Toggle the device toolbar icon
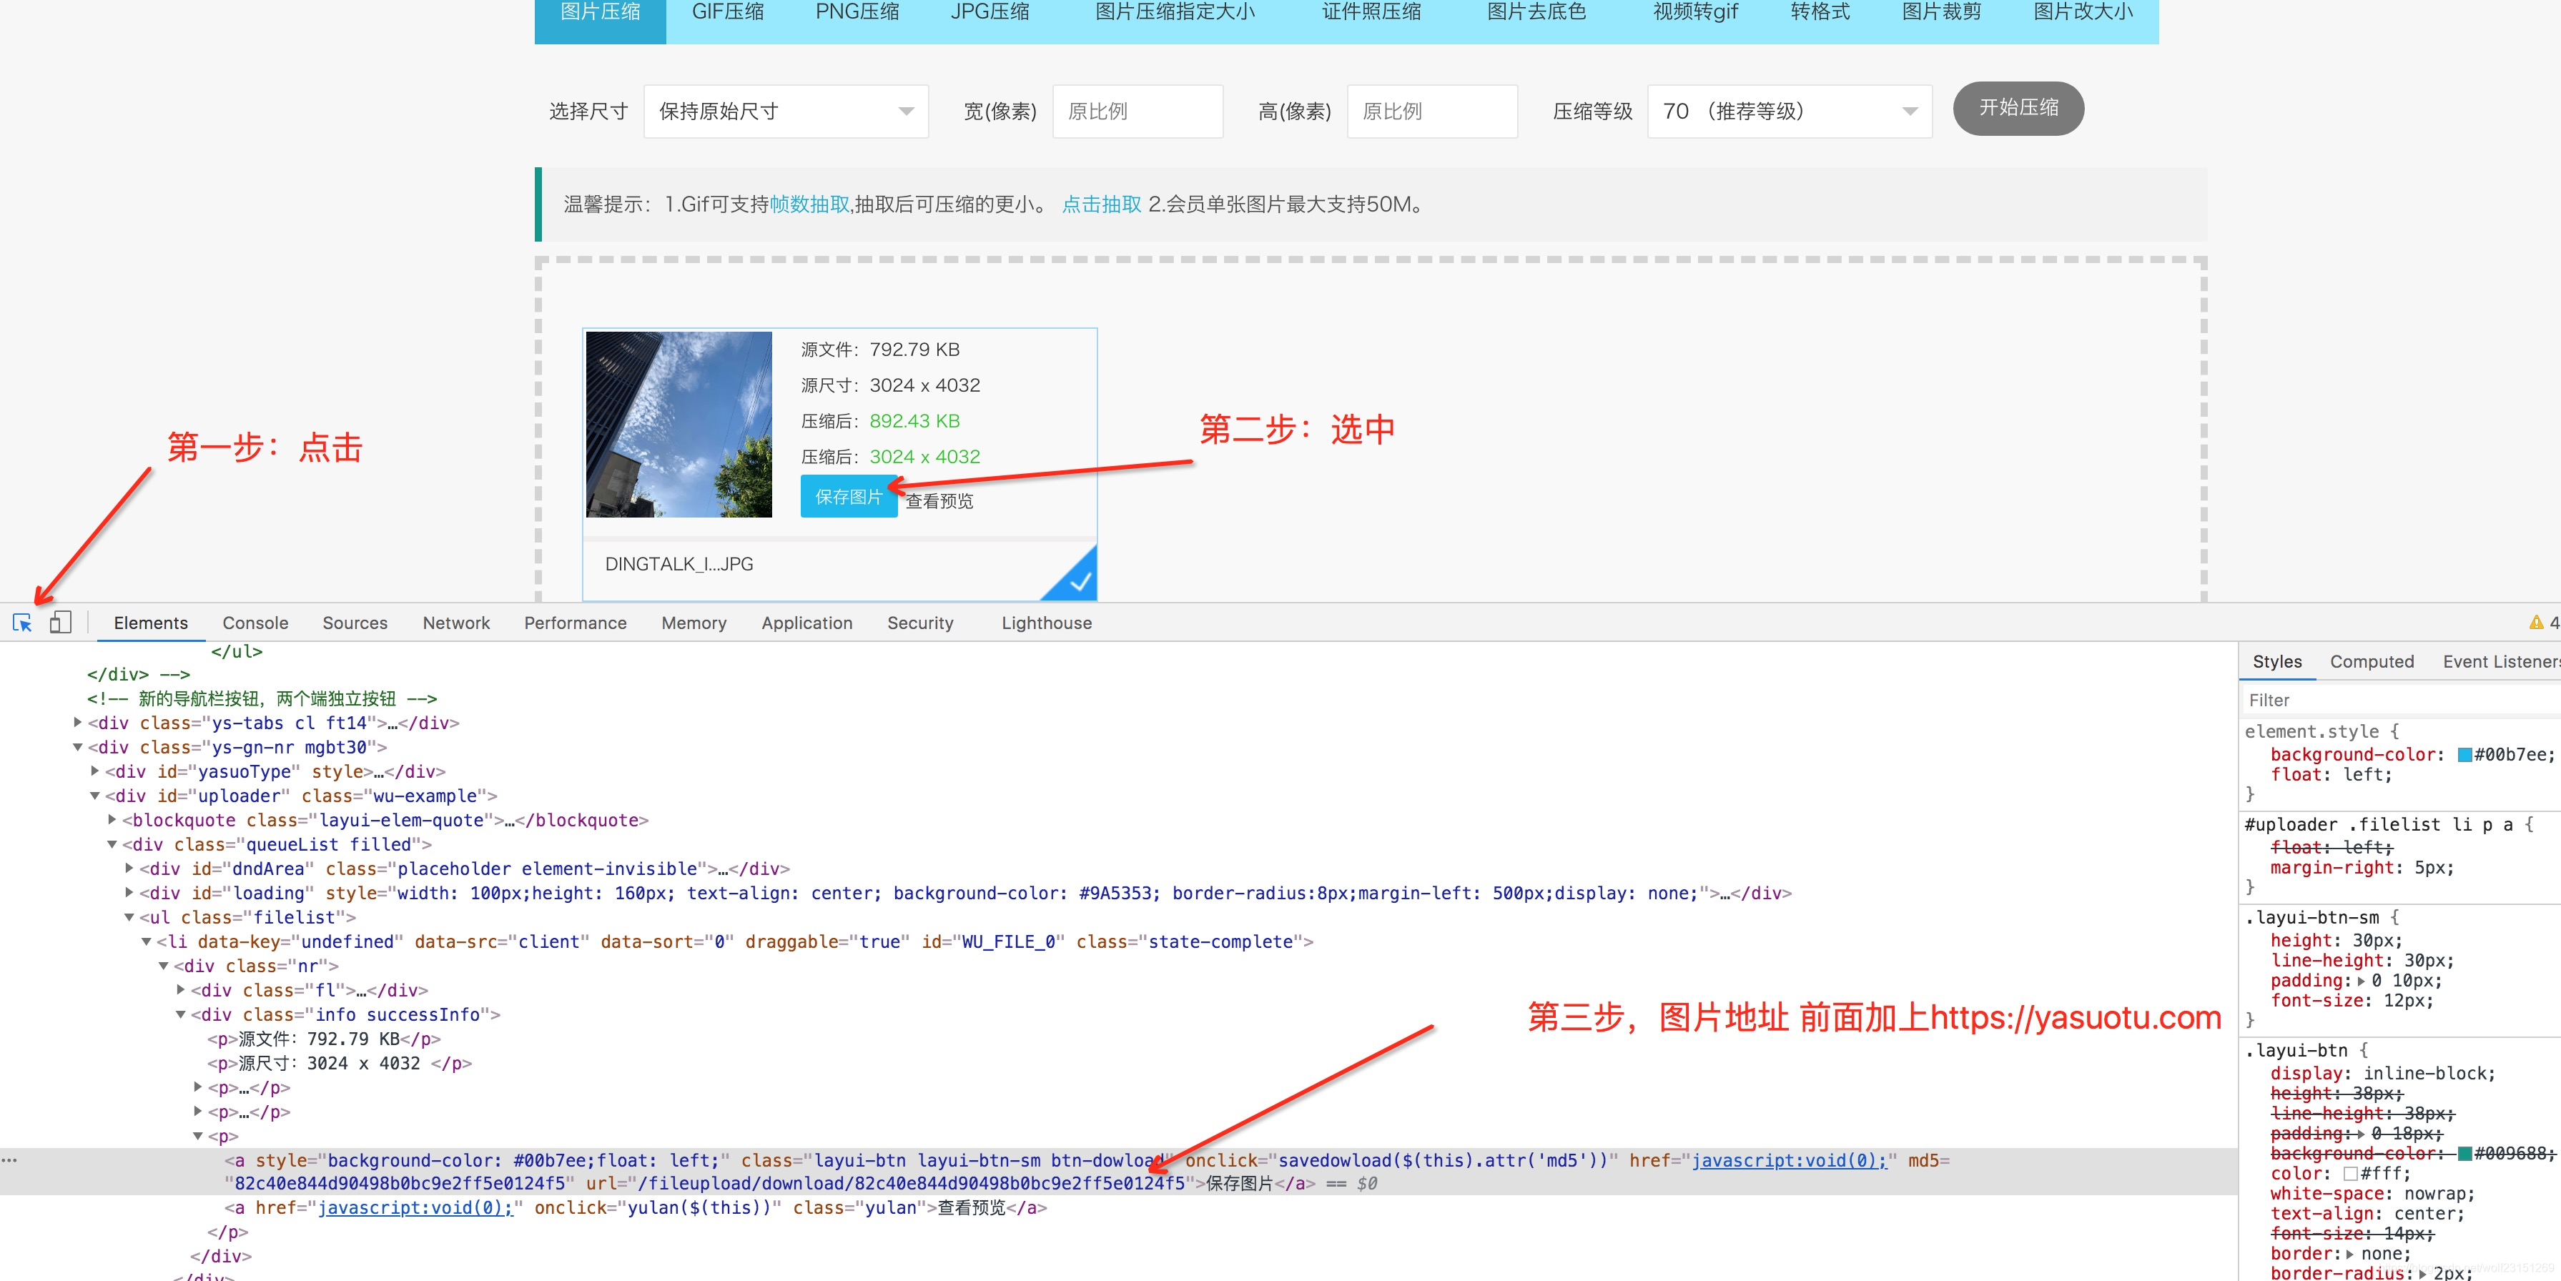This screenshot has width=2561, height=1281. (61, 623)
